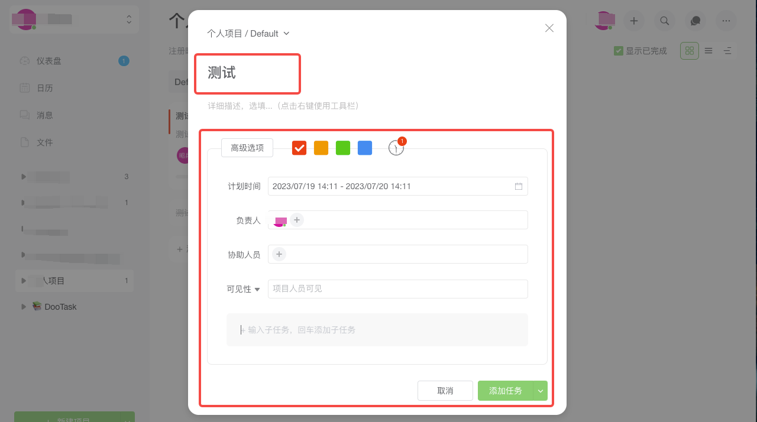Open the calendar icon in 计划时间 field
Screen dimensions: 757x422
pos(519,186)
